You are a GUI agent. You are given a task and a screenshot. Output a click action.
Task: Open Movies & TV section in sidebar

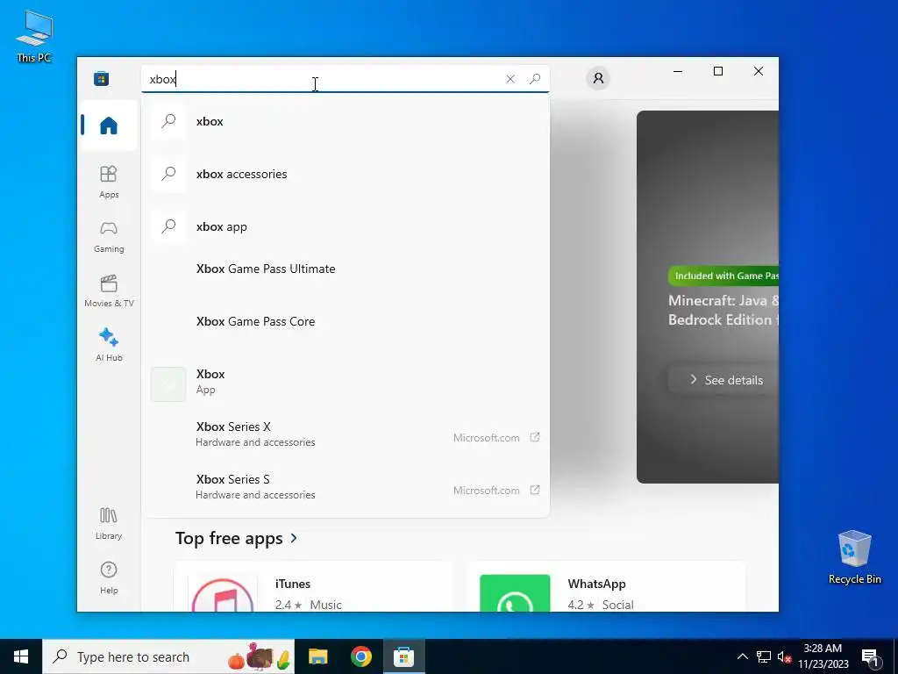coord(109,291)
